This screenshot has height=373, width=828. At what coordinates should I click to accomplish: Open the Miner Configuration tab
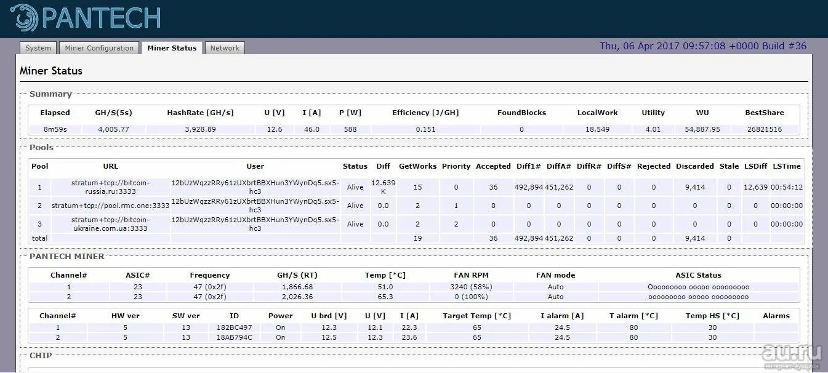[99, 48]
